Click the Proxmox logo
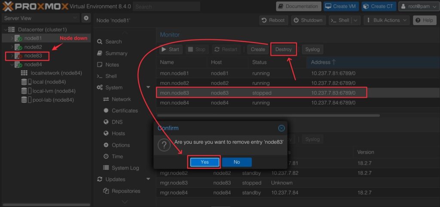 pos(36,6)
